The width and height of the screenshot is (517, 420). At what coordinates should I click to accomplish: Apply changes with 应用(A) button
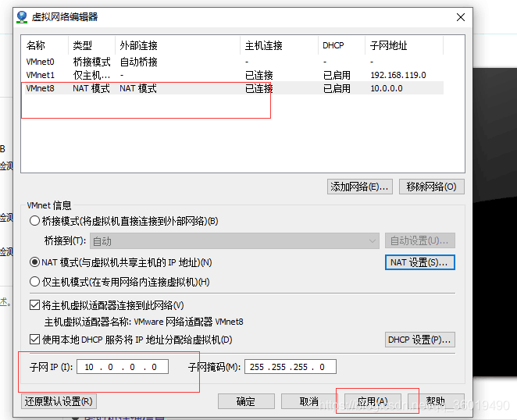[x=373, y=401]
